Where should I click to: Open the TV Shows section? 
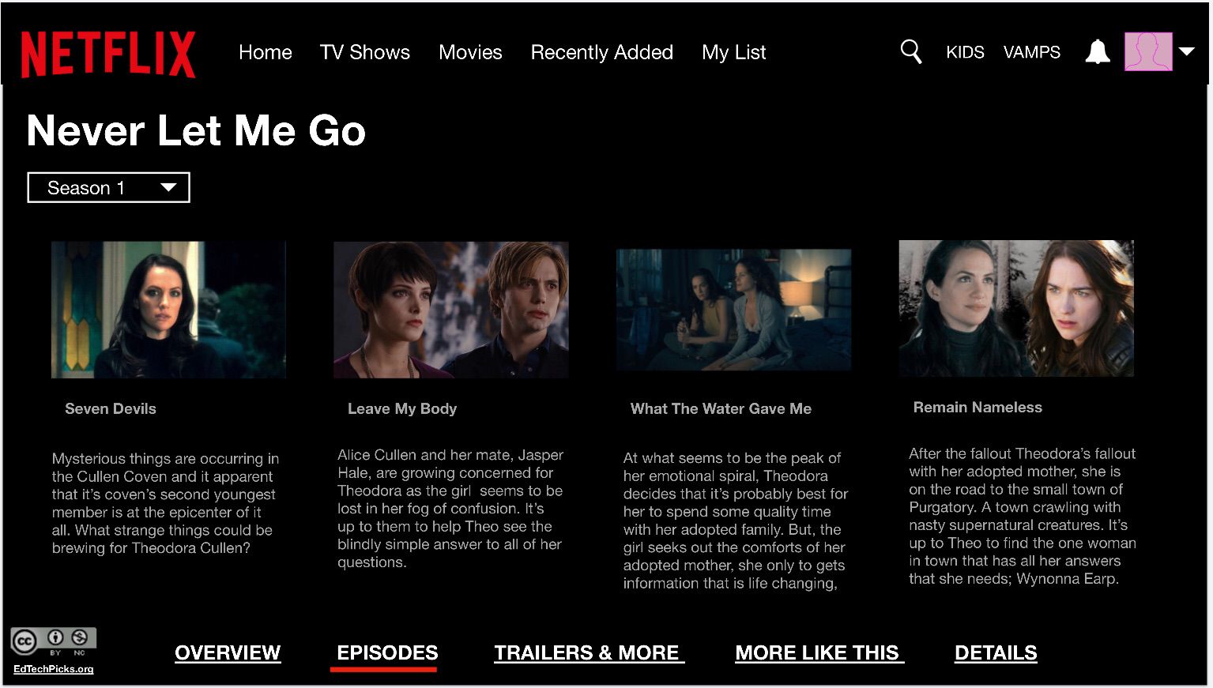click(x=365, y=52)
